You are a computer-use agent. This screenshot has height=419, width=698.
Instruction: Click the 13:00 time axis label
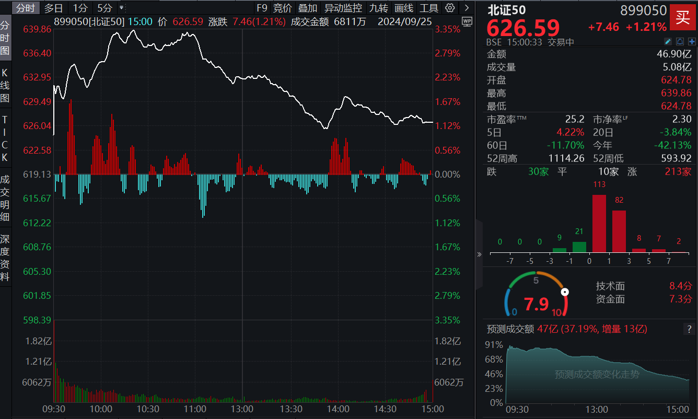click(x=242, y=409)
